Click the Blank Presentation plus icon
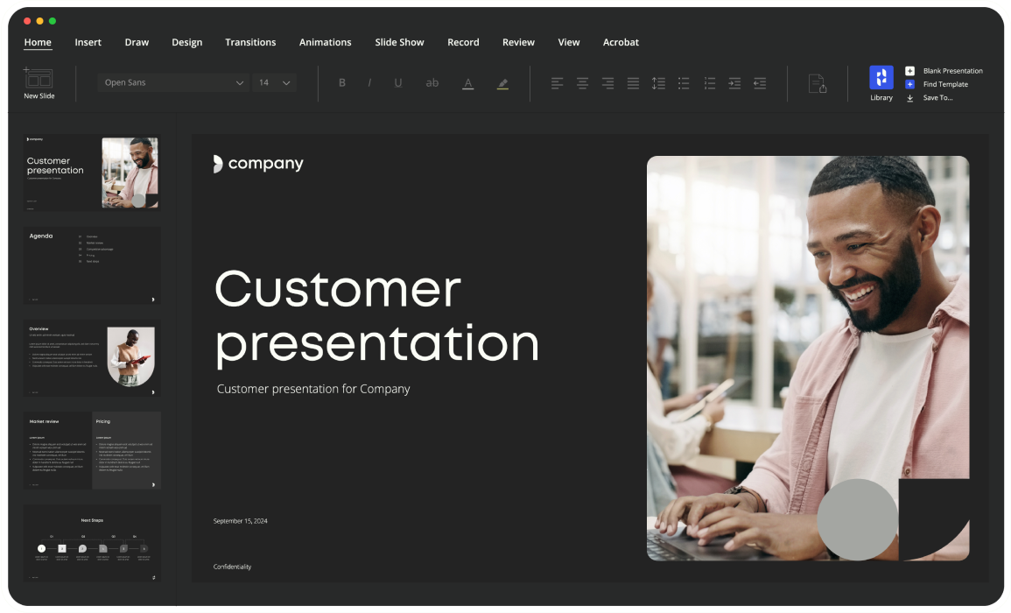The width and height of the screenshot is (1011, 613). pos(909,71)
